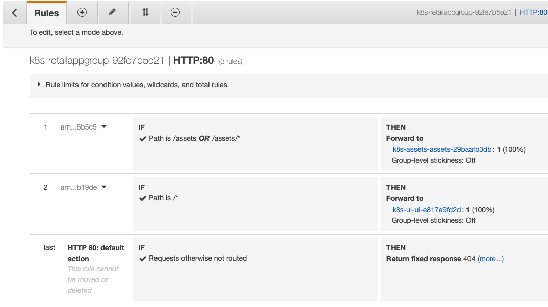Viewport: 548px width, 307px height.
Task: Click the '(3 rules)' count text
Action: coord(230,62)
